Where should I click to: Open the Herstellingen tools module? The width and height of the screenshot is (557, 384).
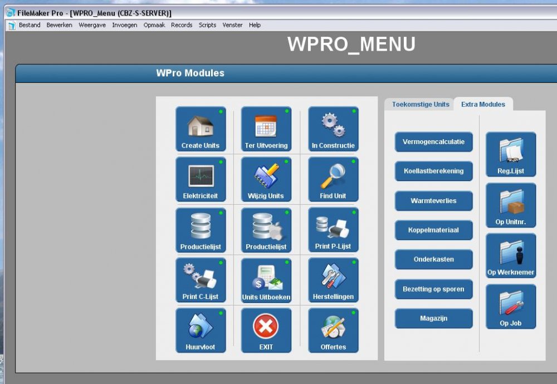pos(333,280)
